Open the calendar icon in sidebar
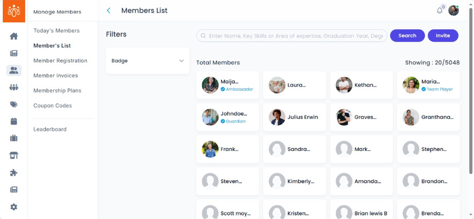This screenshot has width=474, height=219. coord(14,121)
